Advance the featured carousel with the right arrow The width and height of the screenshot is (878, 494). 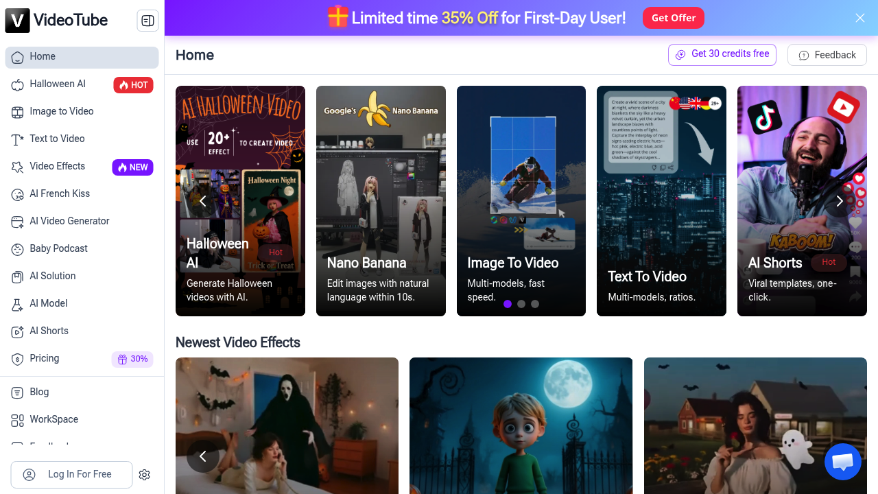[840, 201]
